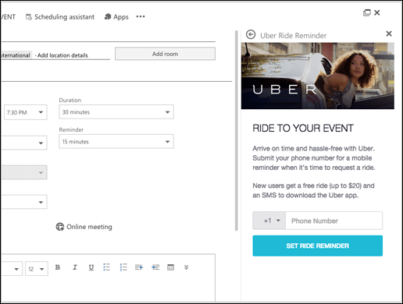The width and height of the screenshot is (403, 304).
Task: Insert a numbered list
Action: 123,267
